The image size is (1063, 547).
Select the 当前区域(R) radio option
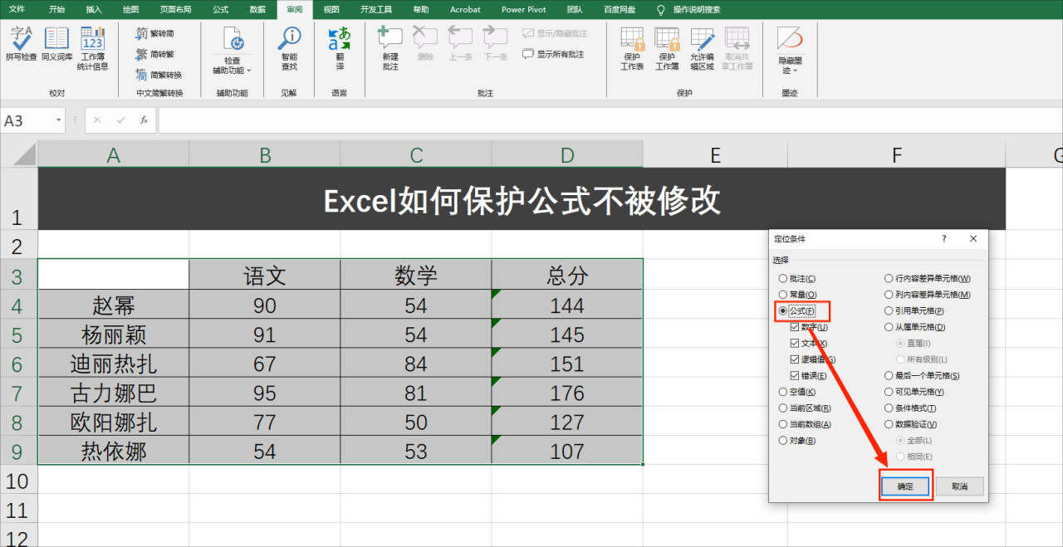click(x=805, y=408)
